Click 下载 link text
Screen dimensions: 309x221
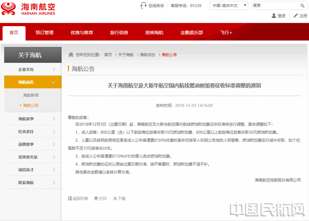point(122,198)
